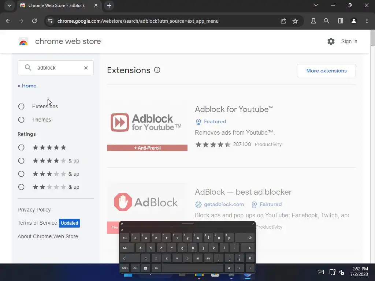Image resolution: width=375 pixels, height=281 pixels.
Task: Click the getadblock.com publisher link
Action: 220,204
